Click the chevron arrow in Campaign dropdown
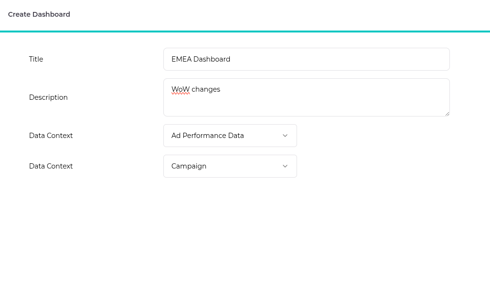Screen dimensions: 490x296 click(x=285, y=166)
